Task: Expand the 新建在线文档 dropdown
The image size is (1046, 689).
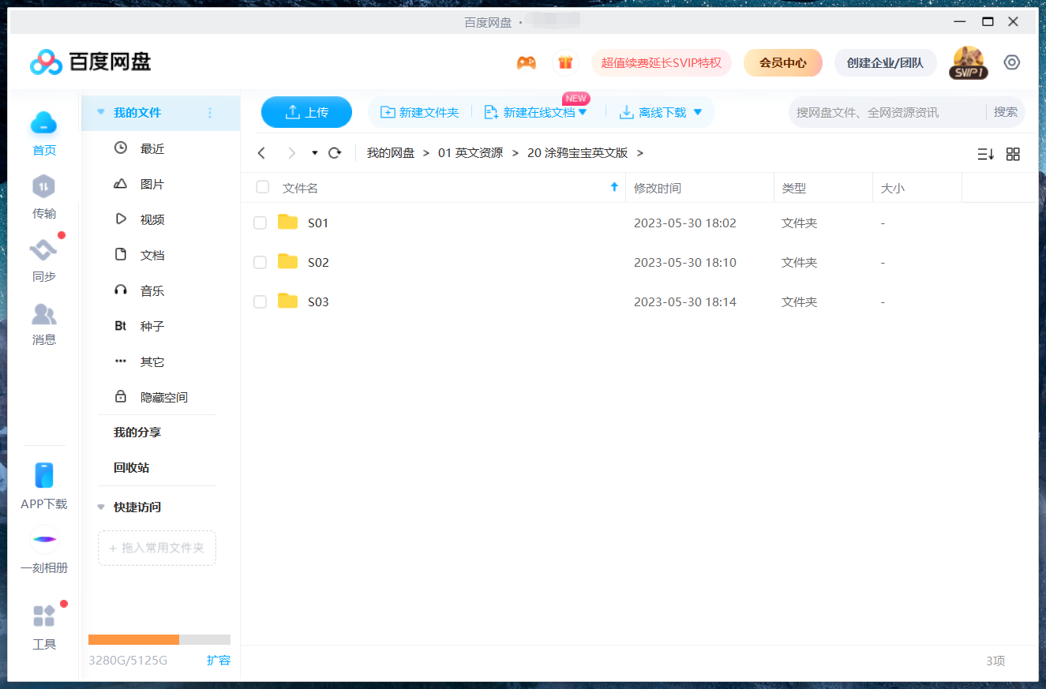Action: coord(582,112)
